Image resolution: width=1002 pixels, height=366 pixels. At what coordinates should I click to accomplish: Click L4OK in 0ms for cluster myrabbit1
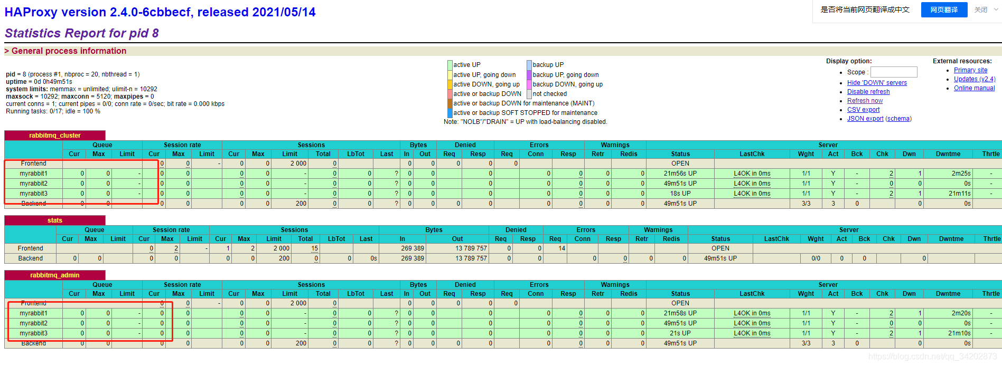tap(752, 174)
